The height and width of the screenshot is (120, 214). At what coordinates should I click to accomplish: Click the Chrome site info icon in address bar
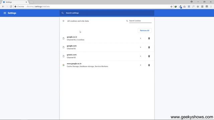coord(15,7)
